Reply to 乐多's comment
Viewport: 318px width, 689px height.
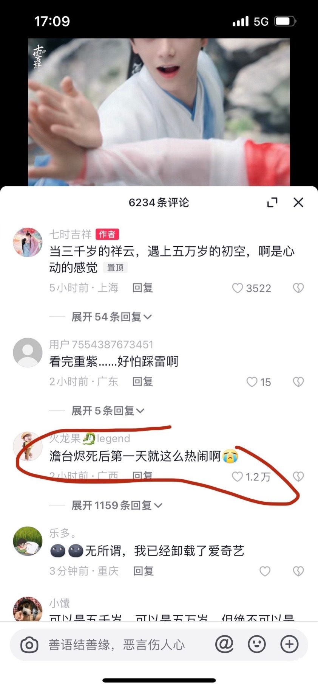[143, 571]
